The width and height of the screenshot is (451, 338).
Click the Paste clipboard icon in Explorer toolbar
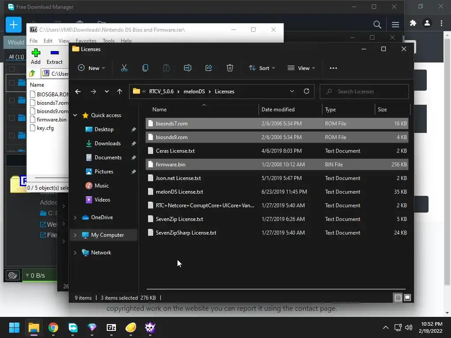[166, 68]
